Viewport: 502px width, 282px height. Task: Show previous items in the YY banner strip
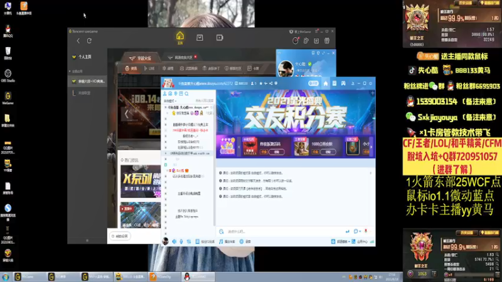(x=238, y=147)
